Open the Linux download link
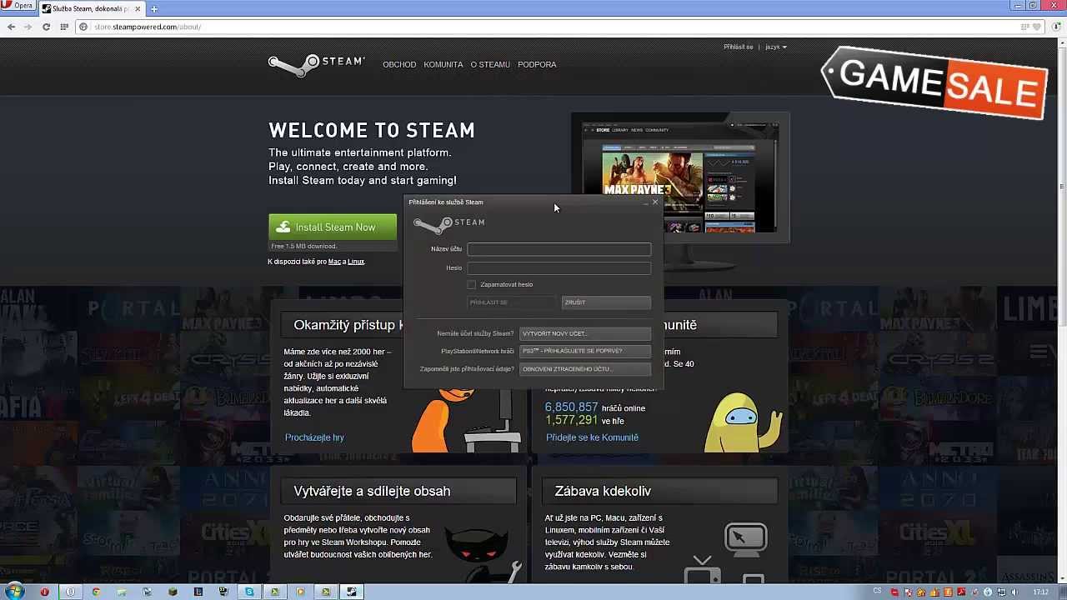Viewport: 1067px width, 600px height. (356, 262)
